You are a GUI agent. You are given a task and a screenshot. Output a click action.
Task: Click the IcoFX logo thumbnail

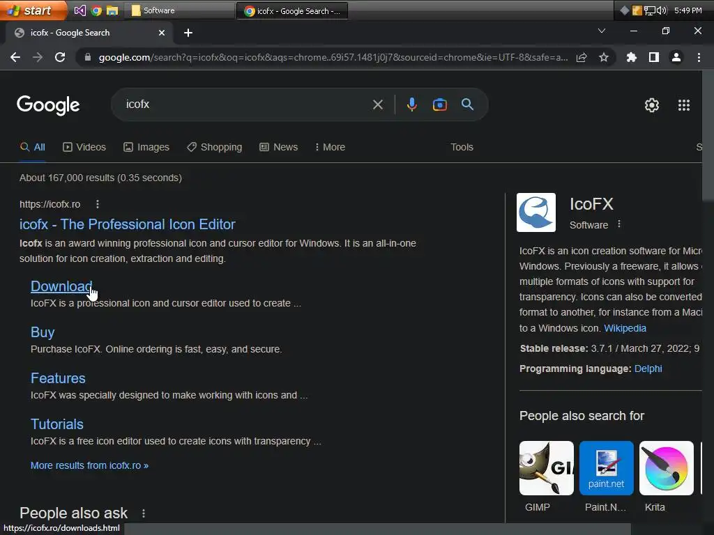536,212
